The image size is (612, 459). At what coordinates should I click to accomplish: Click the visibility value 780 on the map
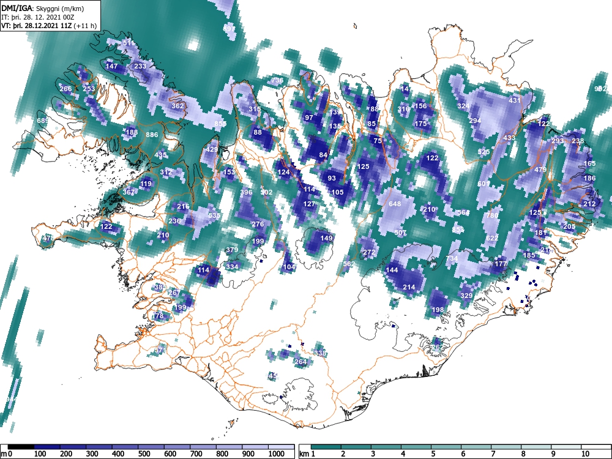492,215
